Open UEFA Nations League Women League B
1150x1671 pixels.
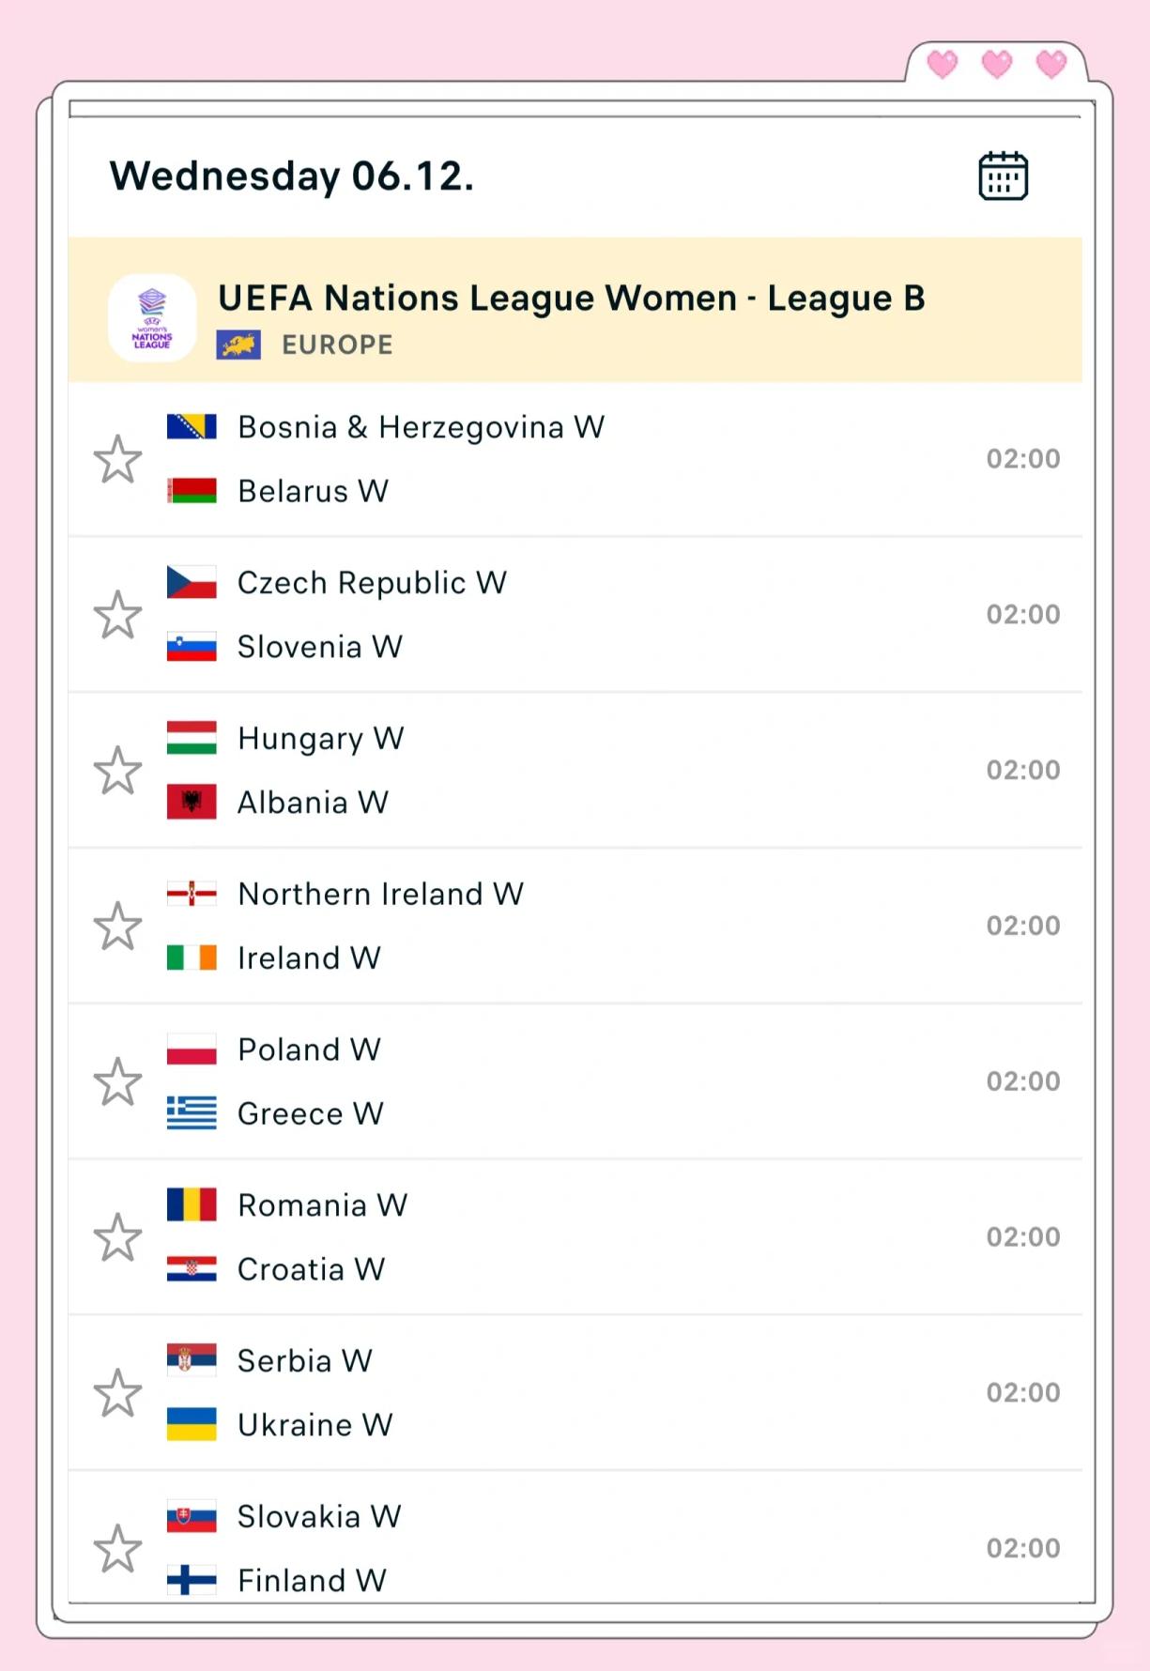(571, 299)
